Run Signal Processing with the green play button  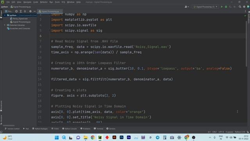point(221,7)
